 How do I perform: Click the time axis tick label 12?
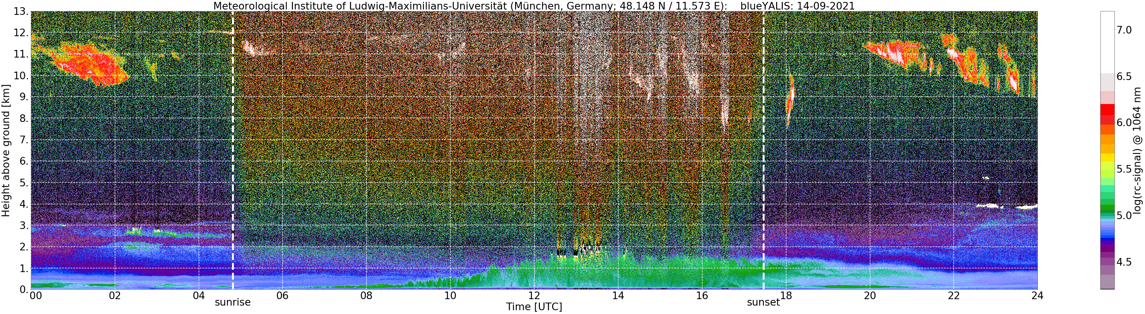click(x=534, y=296)
